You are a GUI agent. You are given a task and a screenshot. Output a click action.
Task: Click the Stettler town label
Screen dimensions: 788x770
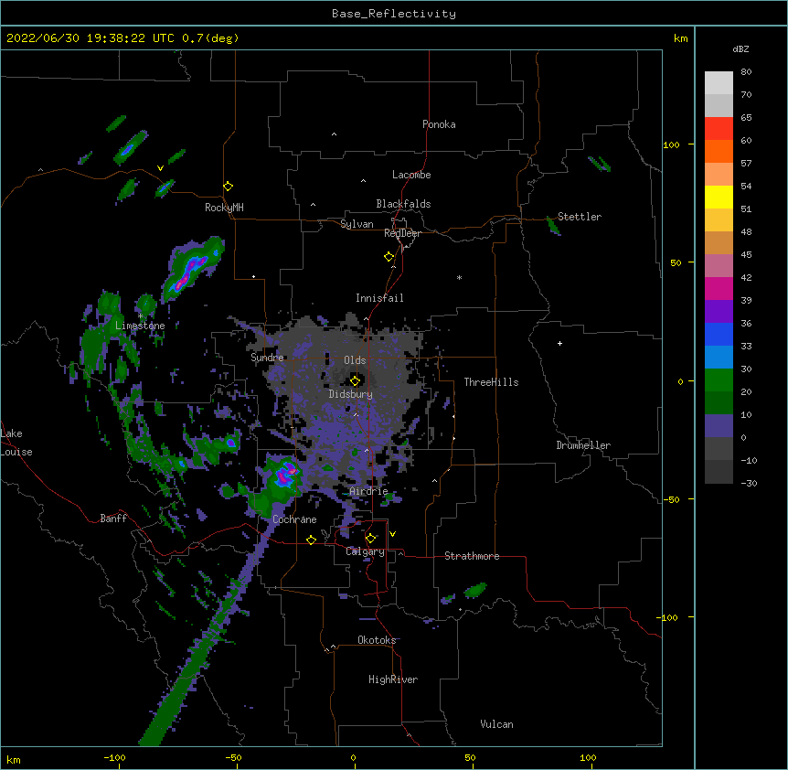(580, 217)
